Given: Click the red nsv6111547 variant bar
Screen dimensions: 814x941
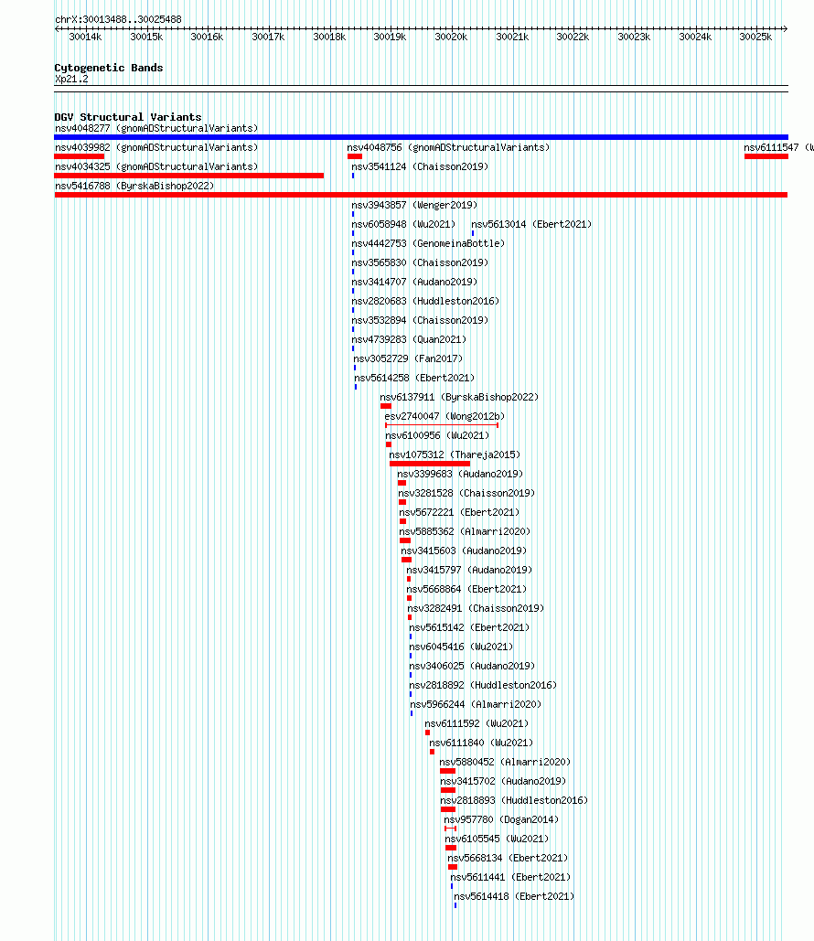Looking at the screenshot, I should (766, 156).
